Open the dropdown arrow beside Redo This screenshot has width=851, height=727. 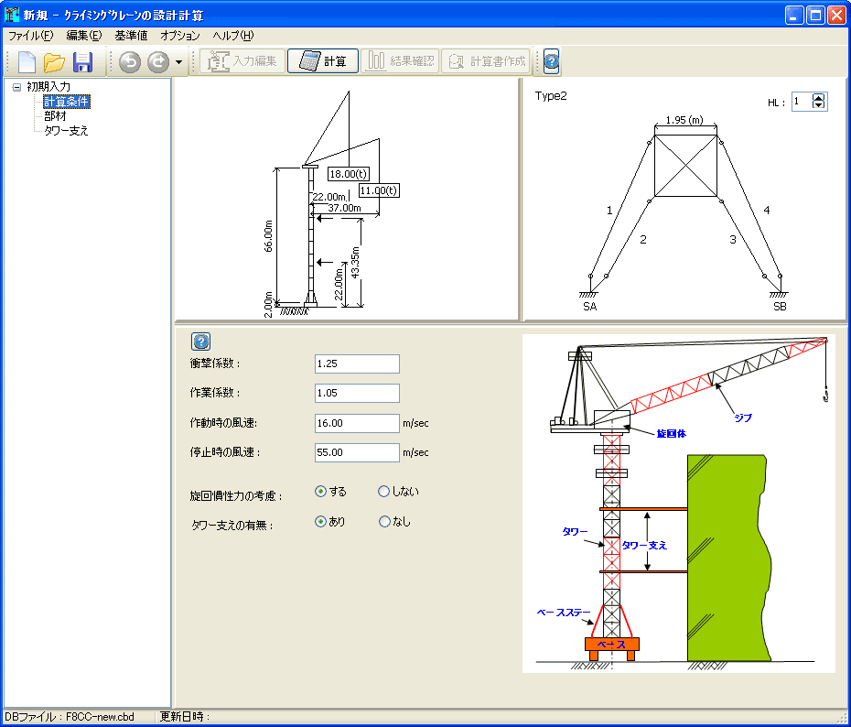pos(179,62)
